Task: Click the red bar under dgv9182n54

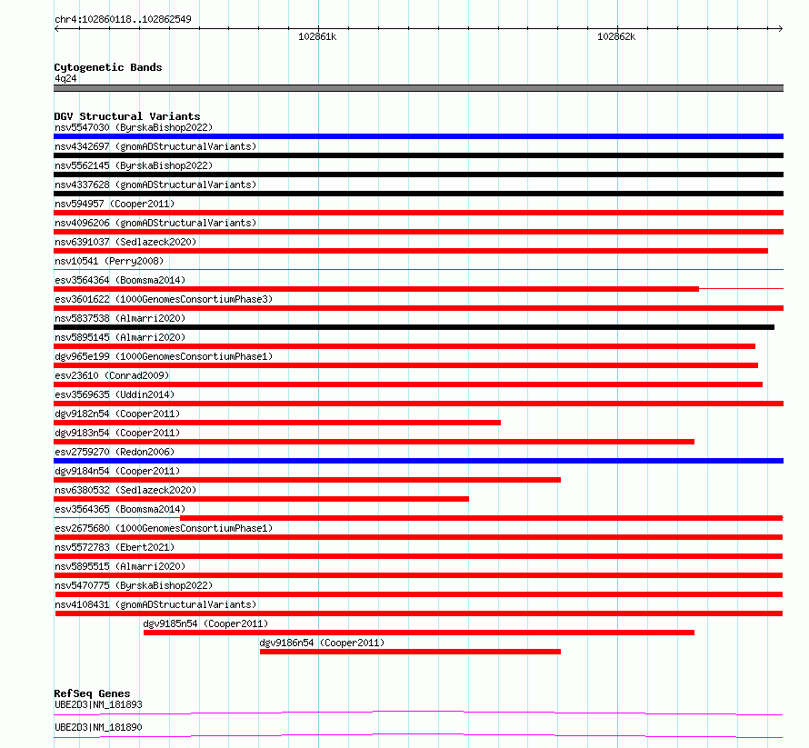Action: (277, 423)
